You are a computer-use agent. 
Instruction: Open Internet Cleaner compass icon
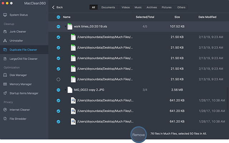point(5,110)
